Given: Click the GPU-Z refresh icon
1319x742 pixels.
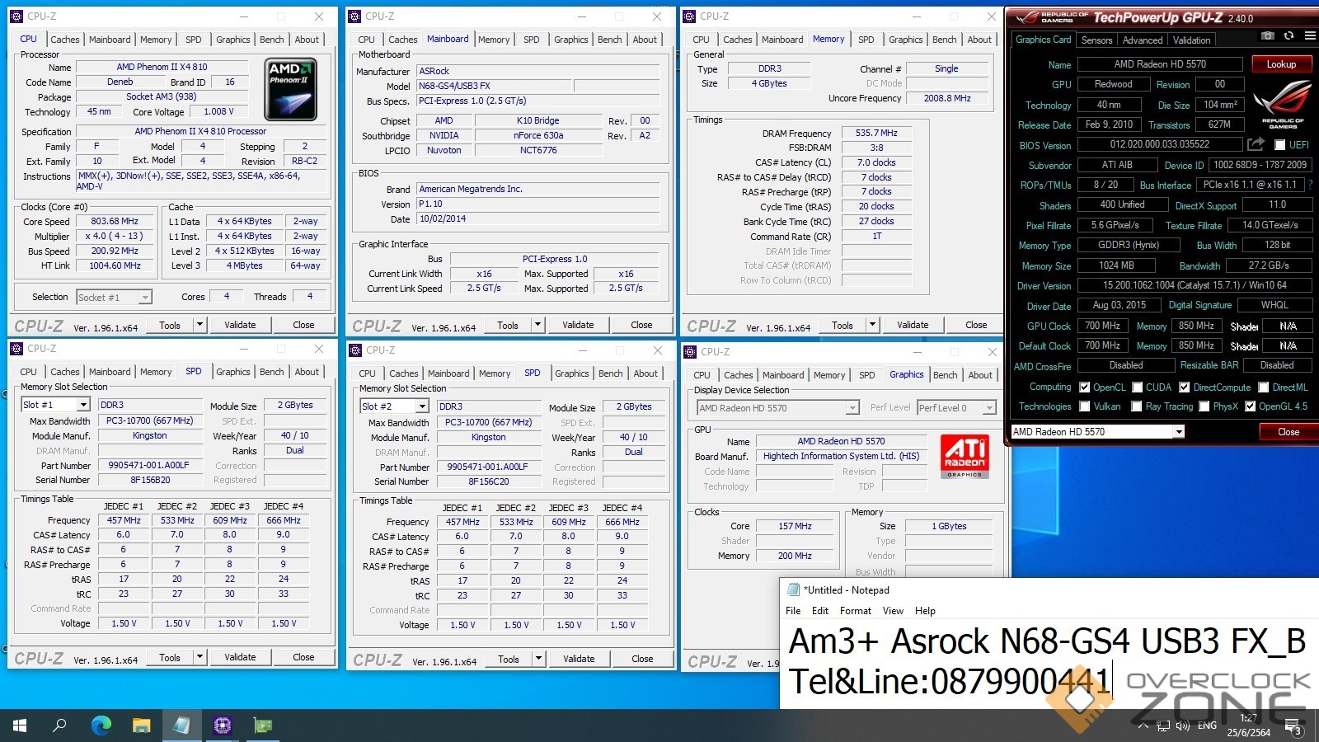Looking at the screenshot, I should point(1288,36).
